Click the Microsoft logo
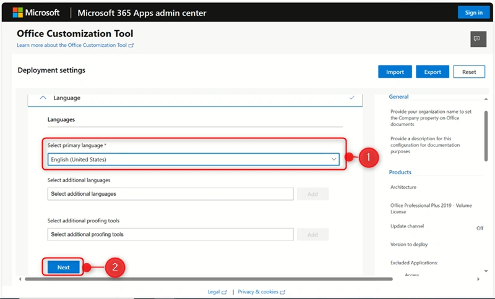 [36, 12]
